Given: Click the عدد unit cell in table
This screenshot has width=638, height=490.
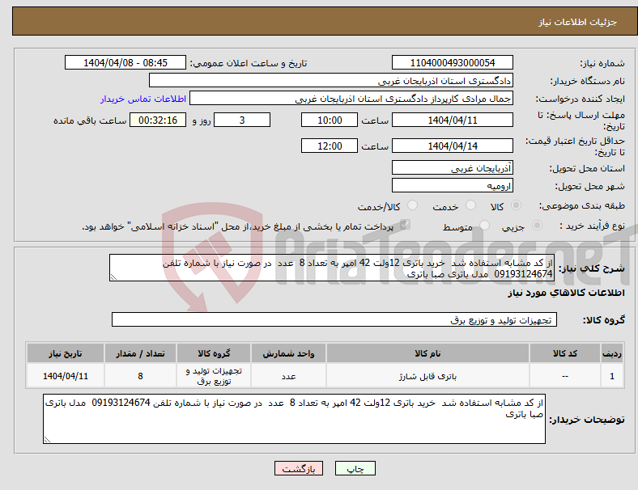Looking at the screenshot, I should coord(288,376).
